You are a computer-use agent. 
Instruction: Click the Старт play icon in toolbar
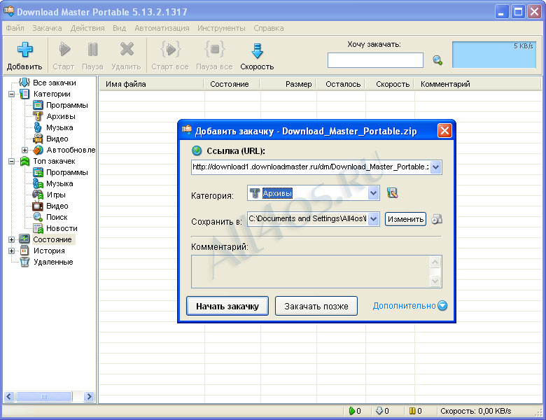(64, 49)
